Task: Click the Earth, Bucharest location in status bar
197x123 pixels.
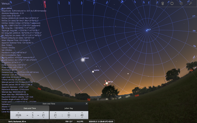Action: click(x=17, y=121)
